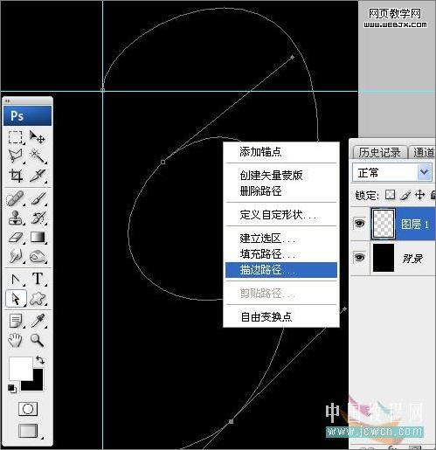Select the Custom Shape tool
Viewport: 436px width, 450px height.
(x=38, y=299)
